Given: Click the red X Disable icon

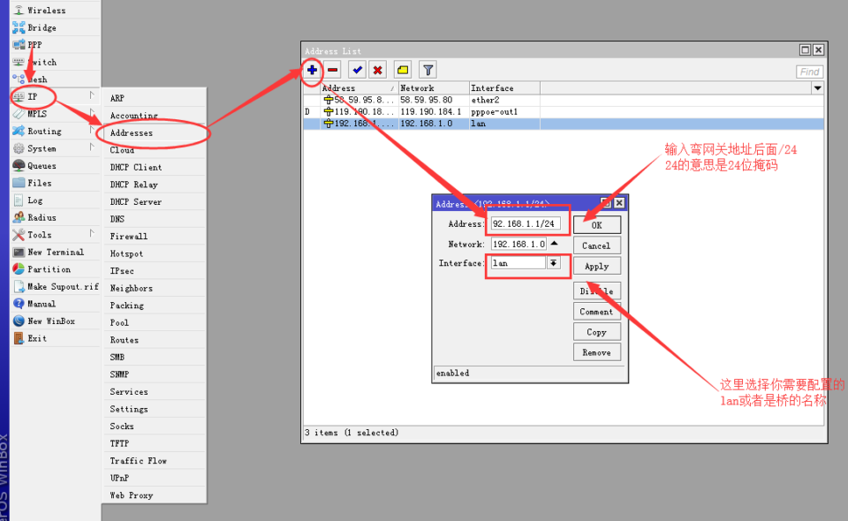Looking at the screenshot, I should coord(377,70).
